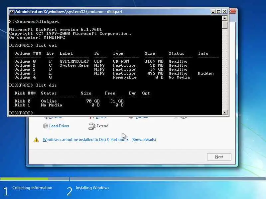Minimize the diskpart command window
266x199 pixels.
213,12
